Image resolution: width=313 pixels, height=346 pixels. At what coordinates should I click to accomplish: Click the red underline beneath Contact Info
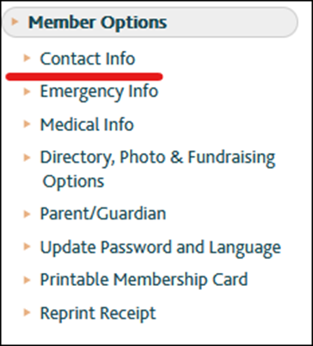(84, 77)
